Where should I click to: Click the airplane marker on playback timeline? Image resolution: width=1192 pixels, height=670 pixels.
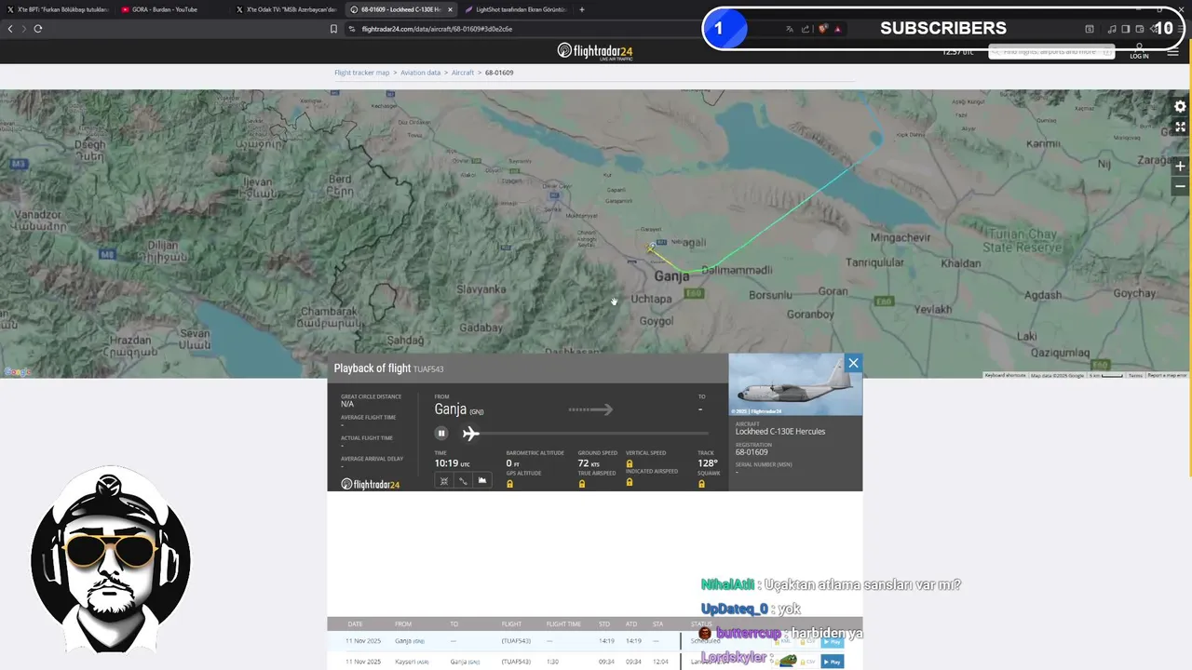coord(471,433)
